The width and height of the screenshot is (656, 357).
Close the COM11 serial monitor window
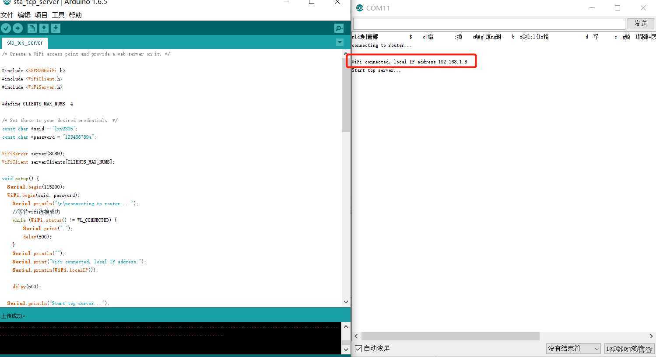[x=643, y=8]
